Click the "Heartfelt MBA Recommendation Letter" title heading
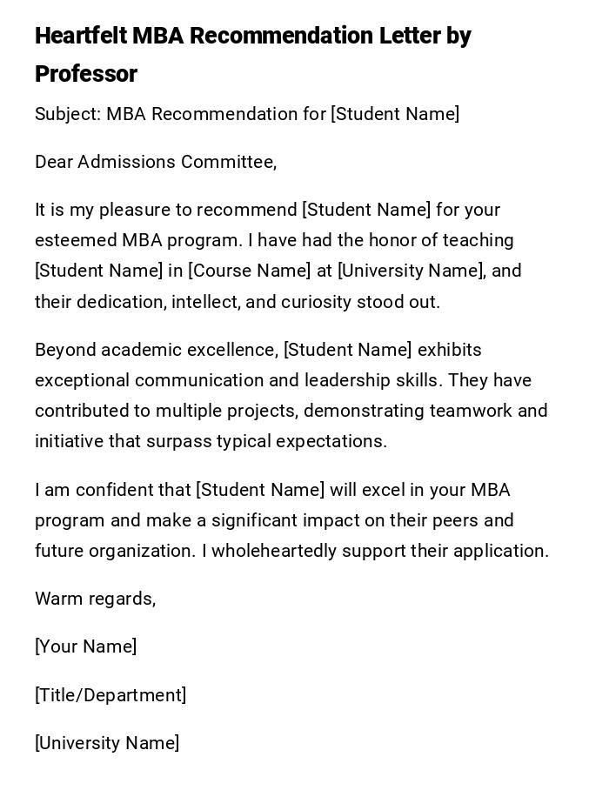Image resolution: width=609 pixels, height=797 pixels. coord(252,37)
